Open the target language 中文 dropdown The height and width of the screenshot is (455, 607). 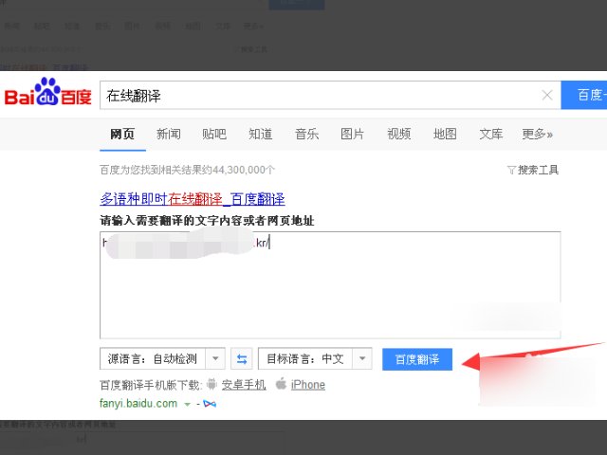coord(315,359)
